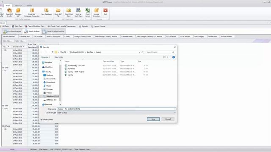This screenshot has height=152, width=271.
Task: Open the Invoice Date column filter dropdown
Action: point(24,47)
